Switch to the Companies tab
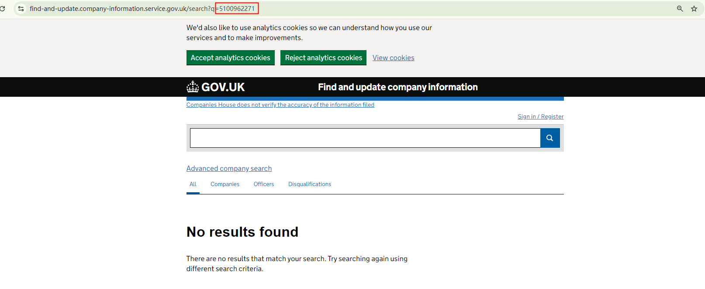Screen dimensions: 705x289 click(225, 184)
